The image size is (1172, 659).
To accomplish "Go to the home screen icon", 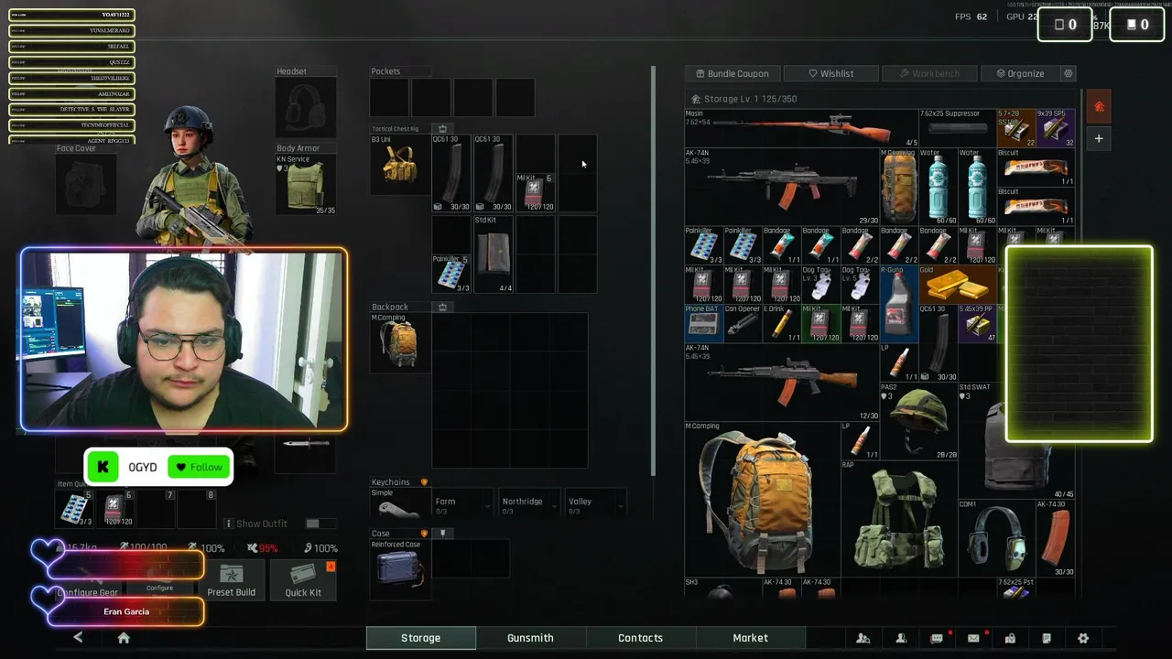I will click(124, 638).
